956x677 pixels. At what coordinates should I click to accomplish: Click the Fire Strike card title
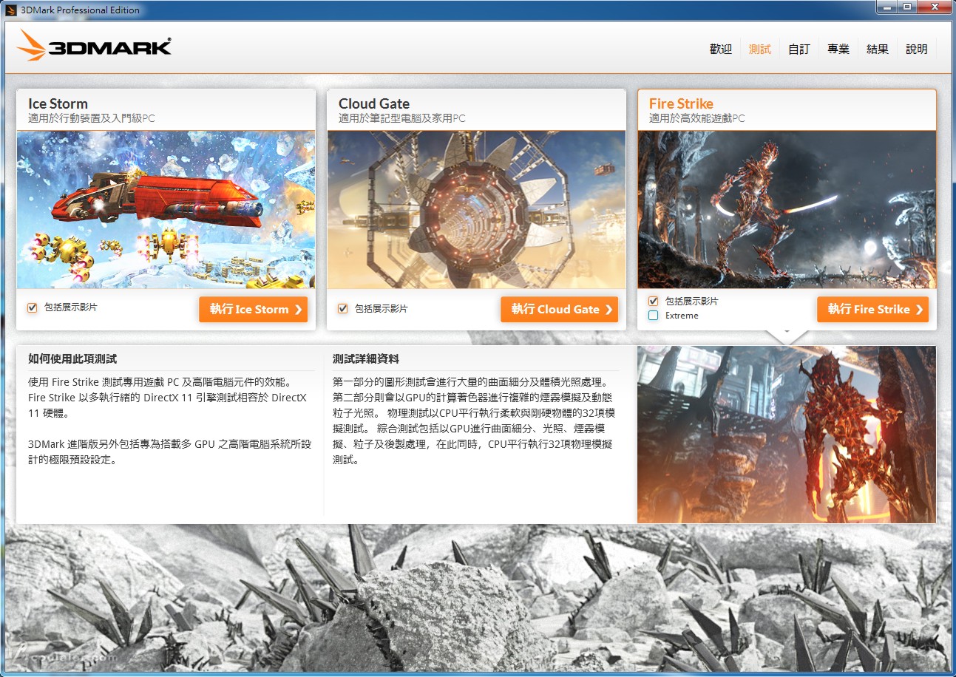click(681, 103)
